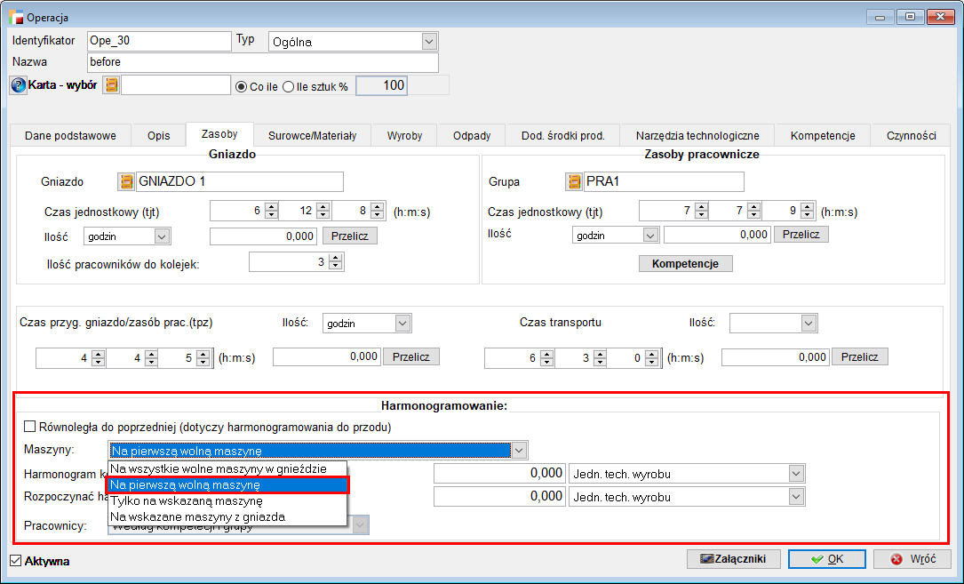Screen dimensions: 964x584
Task: Open Załączniki attachments button
Action: (733, 559)
